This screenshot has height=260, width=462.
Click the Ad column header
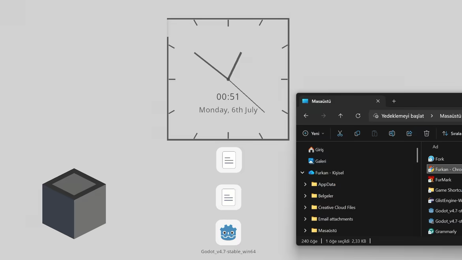pyautogui.click(x=435, y=147)
